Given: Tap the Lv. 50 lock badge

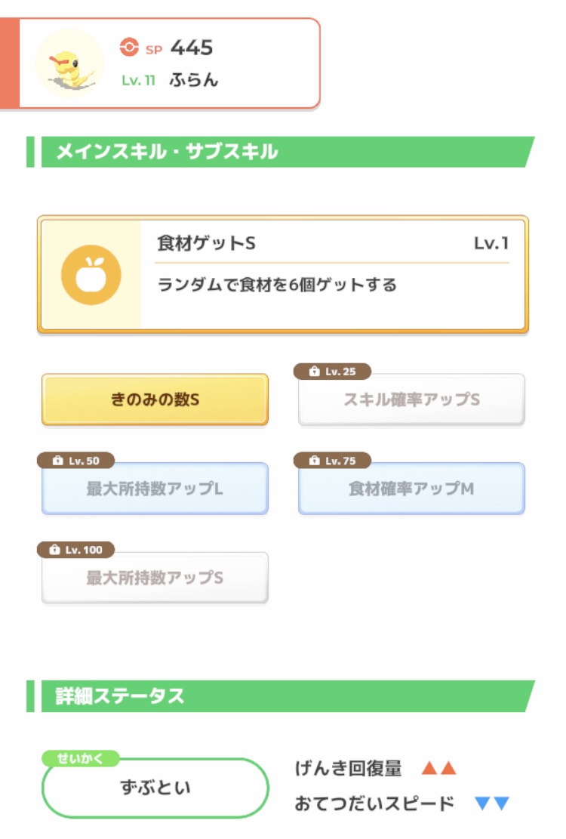Looking at the screenshot, I should pos(75,461).
